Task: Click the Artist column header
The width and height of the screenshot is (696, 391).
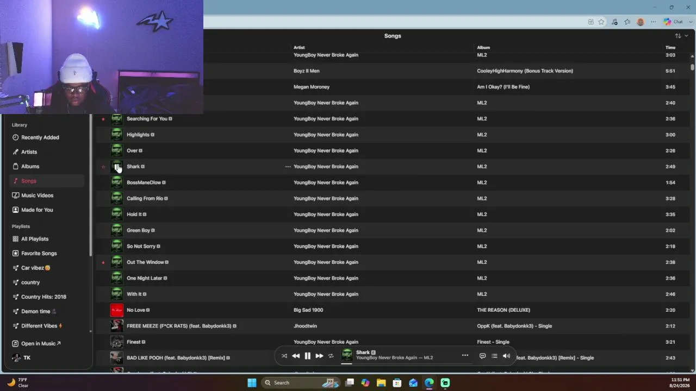Action: [299, 47]
